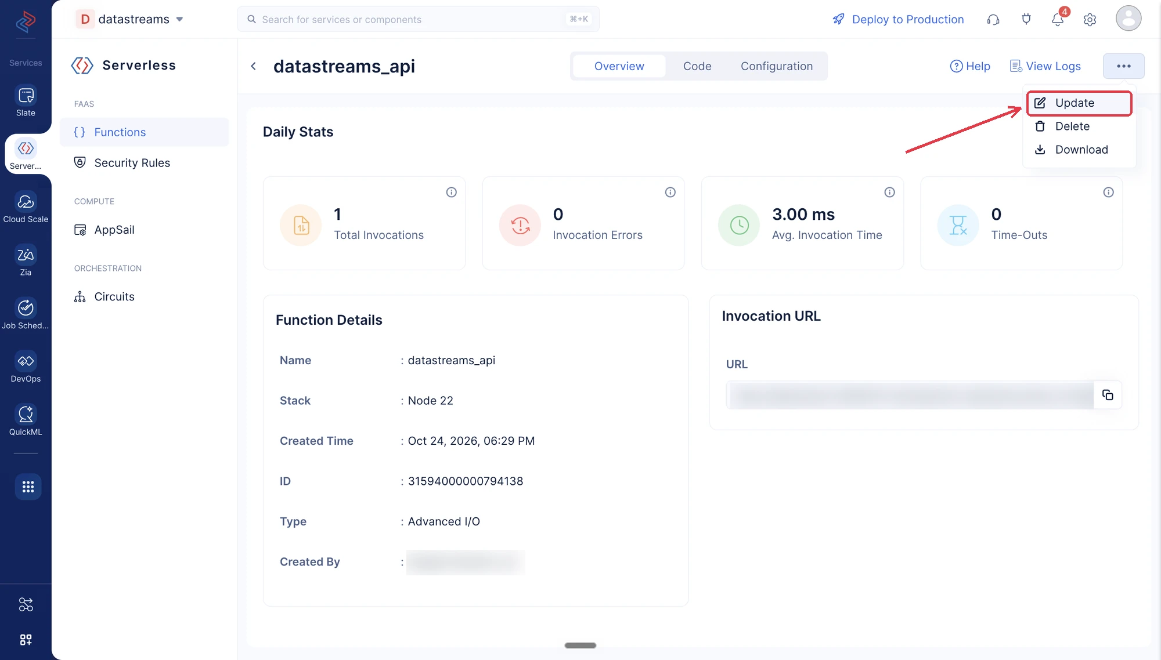Copy the invocation URL
This screenshot has height=660, width=1161.
pyautogui.click(x=1108, y=395)
